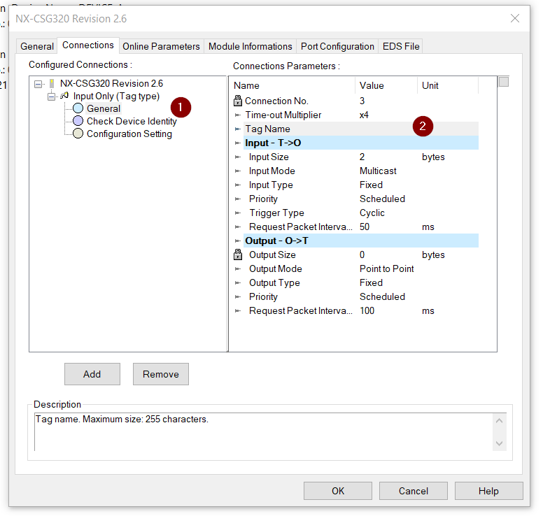Click the input Request Packet Interval value 50

(x=365, y=227)
